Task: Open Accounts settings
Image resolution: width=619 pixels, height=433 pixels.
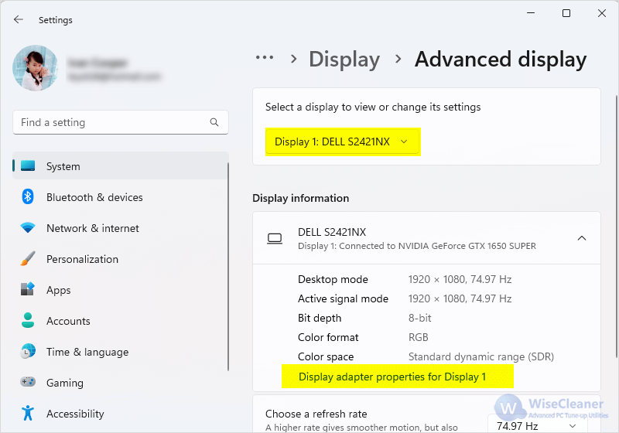Action: tap(121, 321)
